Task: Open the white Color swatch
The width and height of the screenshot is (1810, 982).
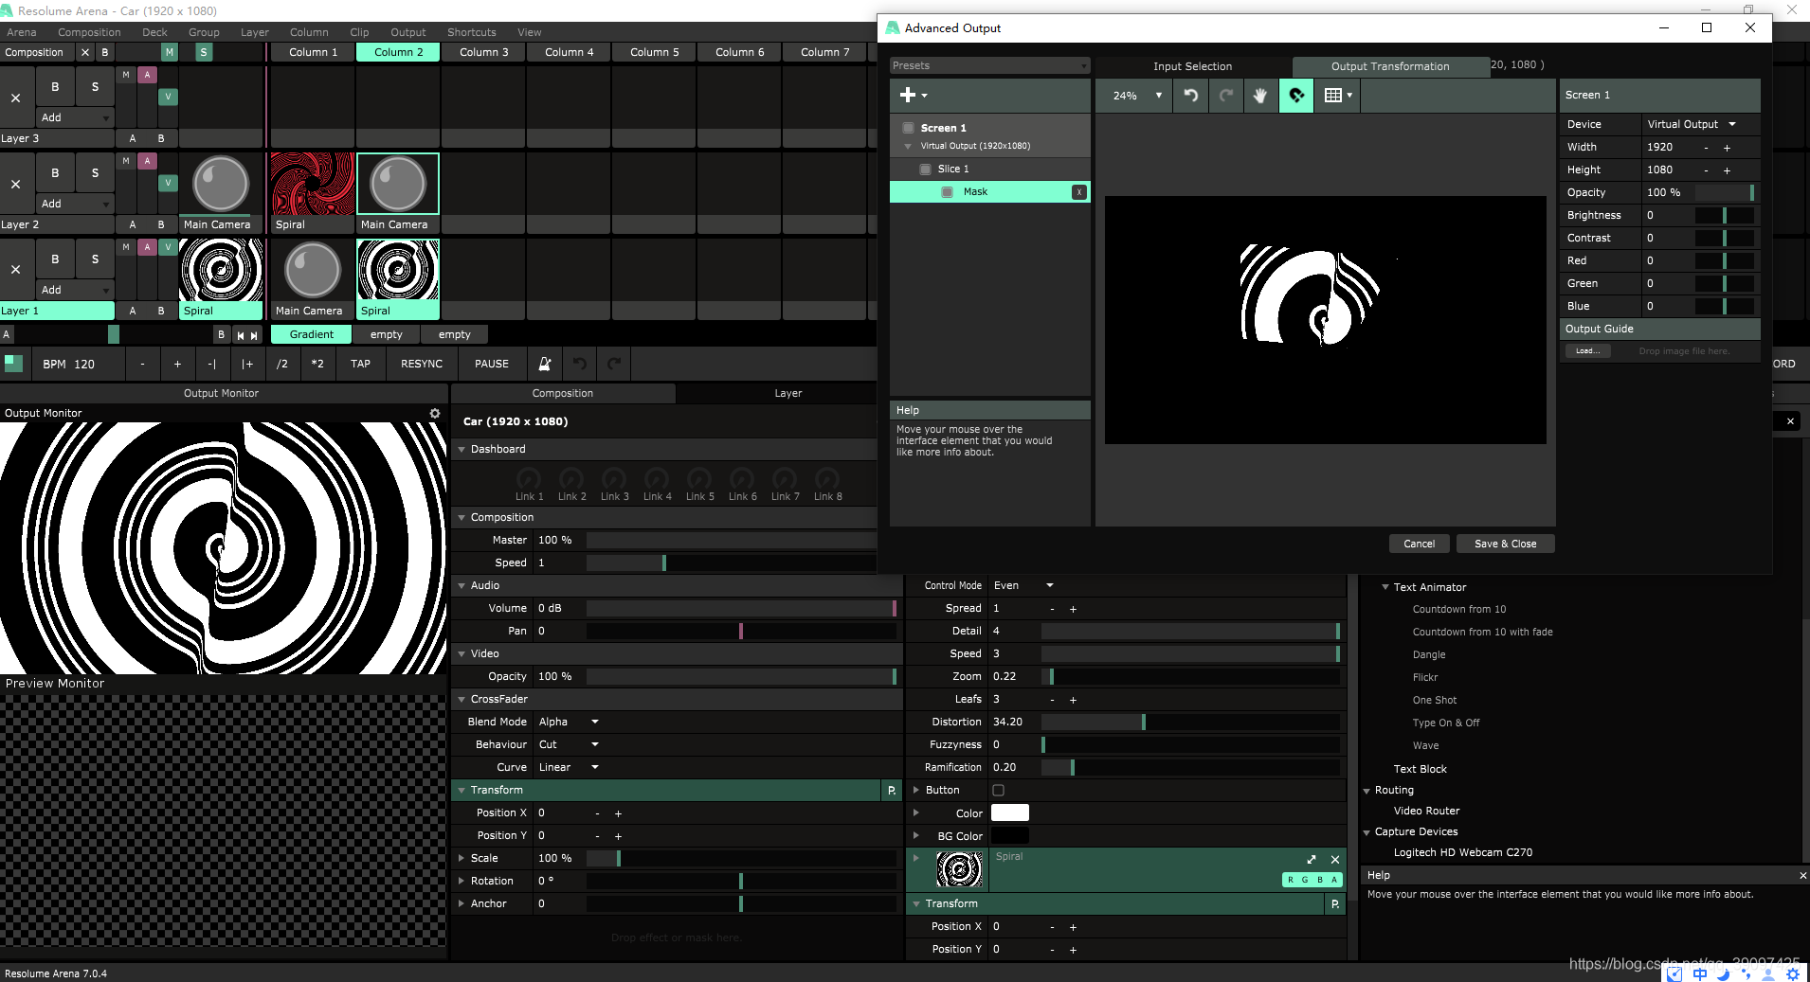Action: click(x=1009, y=813)
